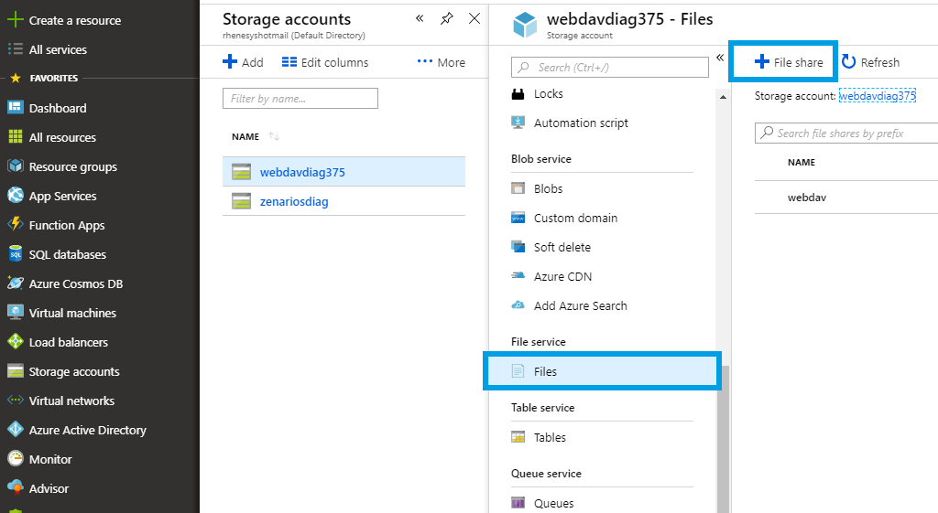
Task: Collapse the Storage accounts blade with chevrons
Action: [x=420, y=18]
